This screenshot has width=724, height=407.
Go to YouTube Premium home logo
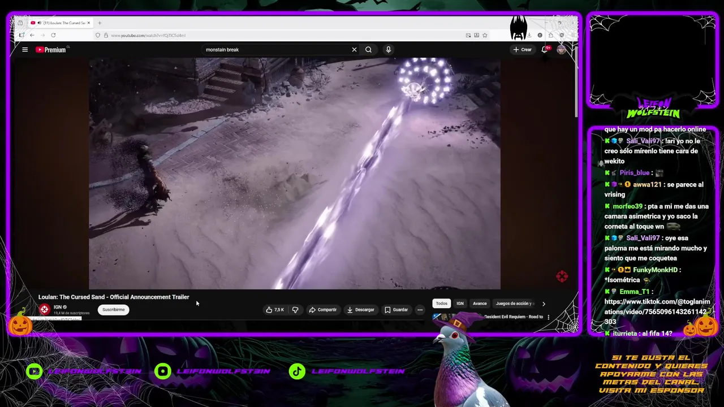tap(51, 50)
